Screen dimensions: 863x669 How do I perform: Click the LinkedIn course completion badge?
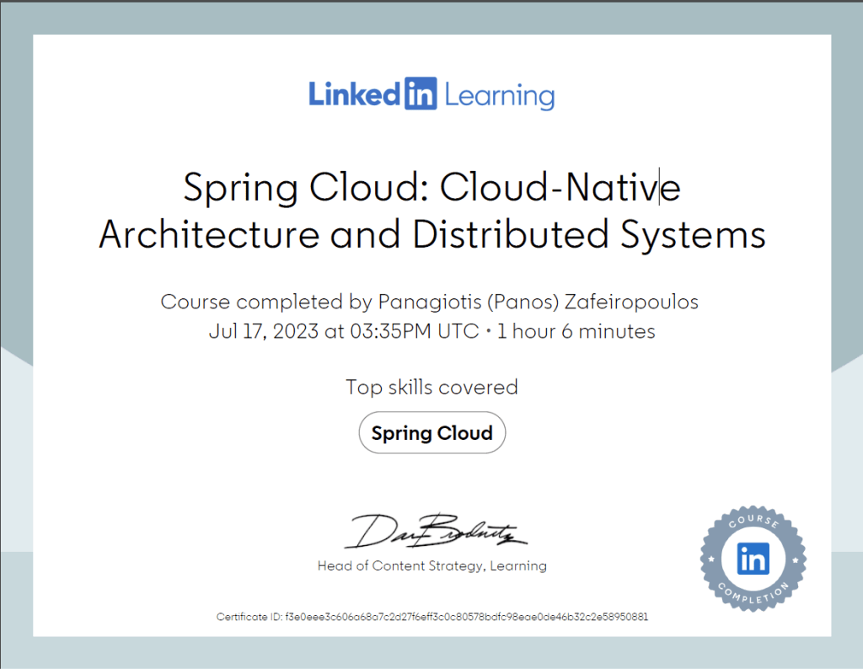753,559
